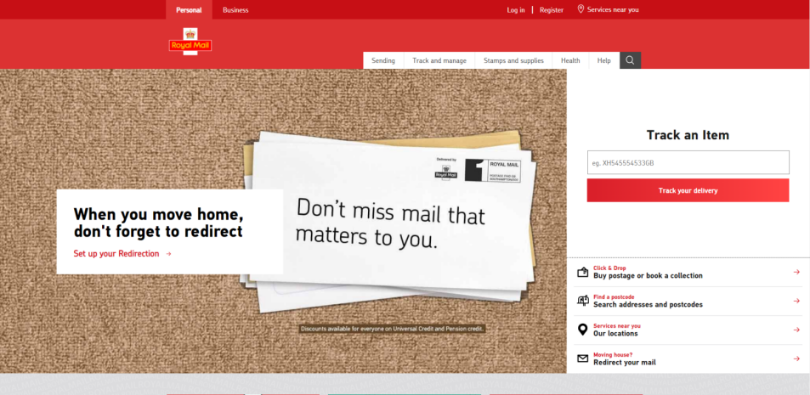Image resolution: width=810 pixels, height=395 pixels.
Task: Focus the tracking number input field
Action: pyautogui.click(x=688, y=162)
